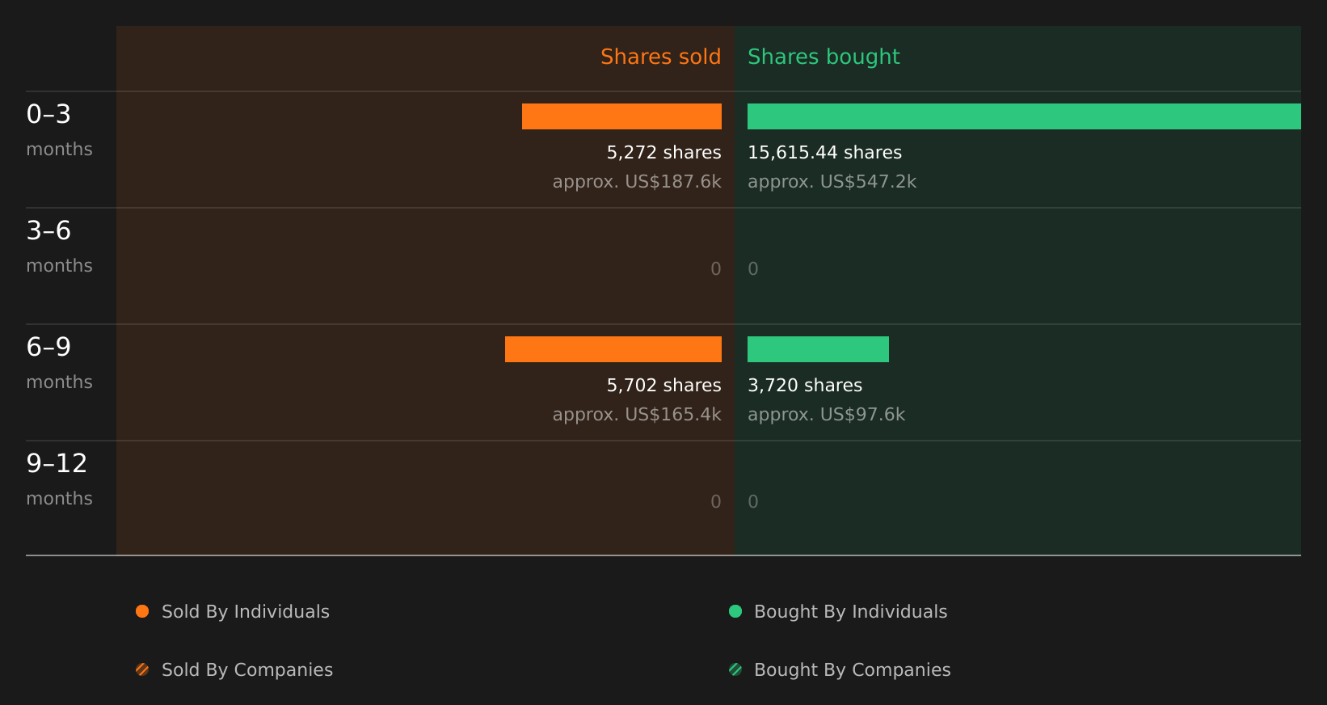Click the 0–3 months row label

tap(59, 130)
